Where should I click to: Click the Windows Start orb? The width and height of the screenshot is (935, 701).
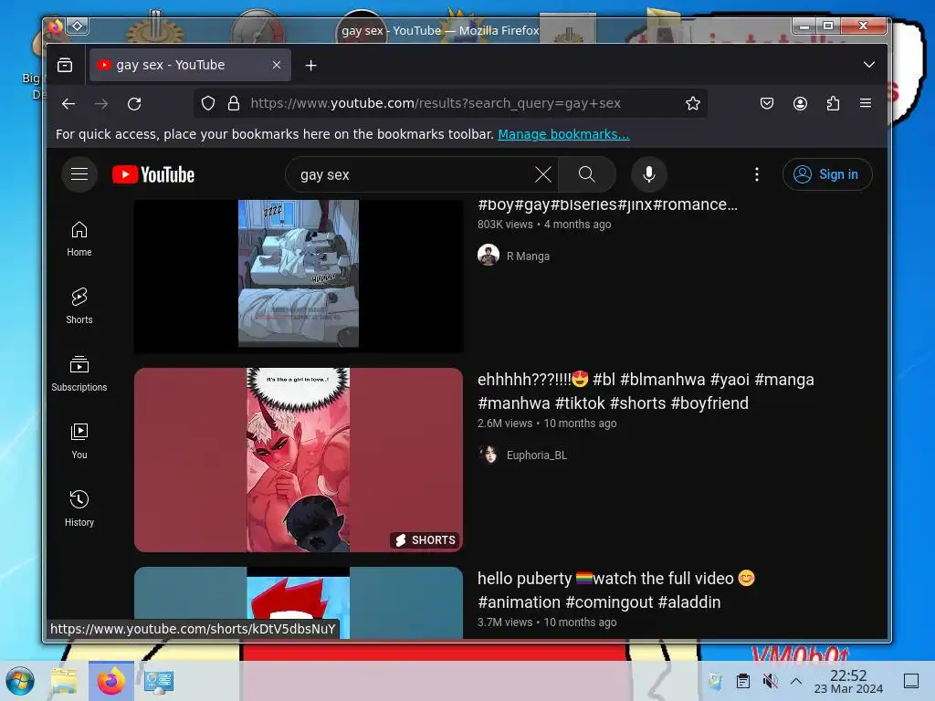pyautogui.click(x=20, y=681)
